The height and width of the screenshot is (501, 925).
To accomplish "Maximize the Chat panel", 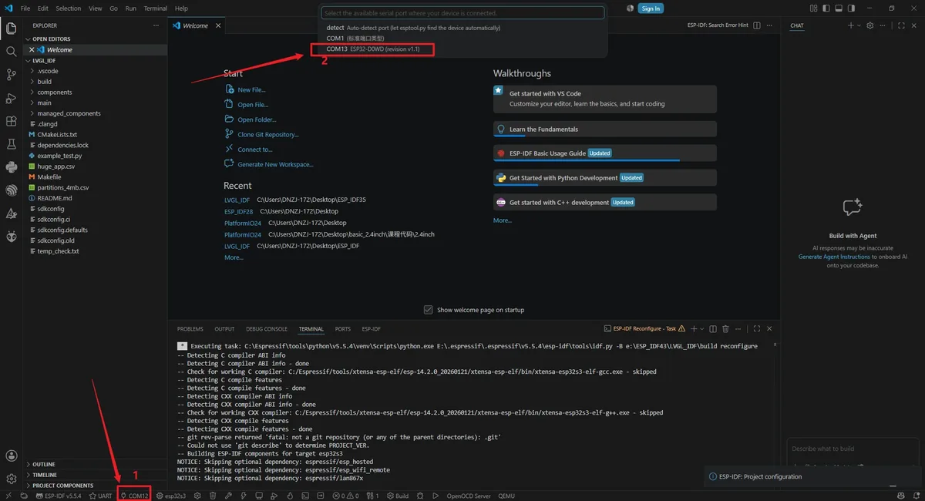I will tap(901, 25).
